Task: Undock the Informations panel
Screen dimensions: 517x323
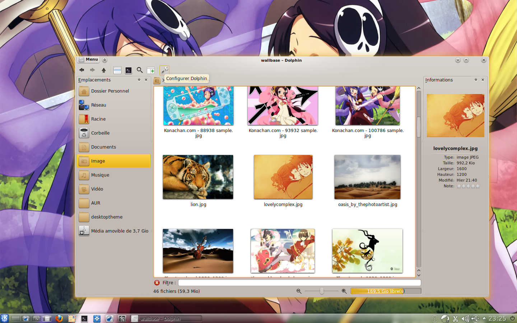Action: (476, 80)
